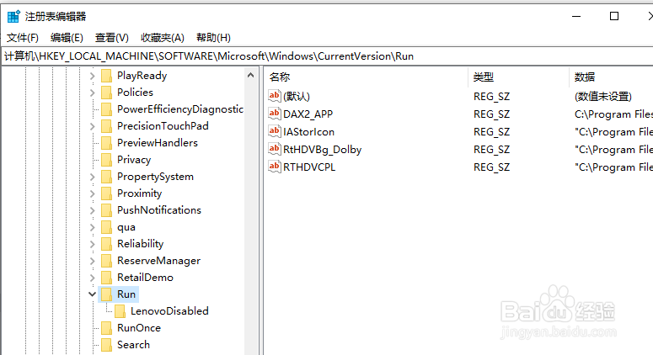Click the qua folder icon
Screen dimensions: 653x355
click(x=107, y=227)
